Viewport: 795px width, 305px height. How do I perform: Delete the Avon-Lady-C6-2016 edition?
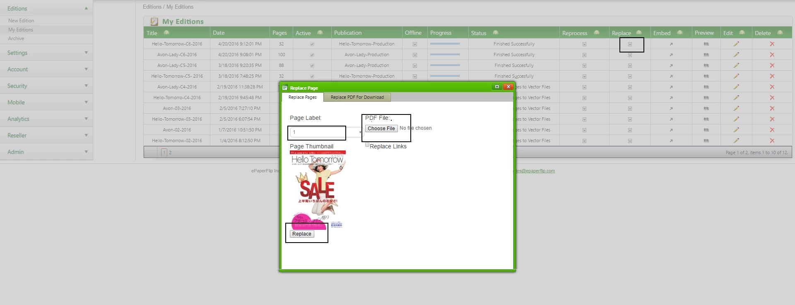pos(772,55)
